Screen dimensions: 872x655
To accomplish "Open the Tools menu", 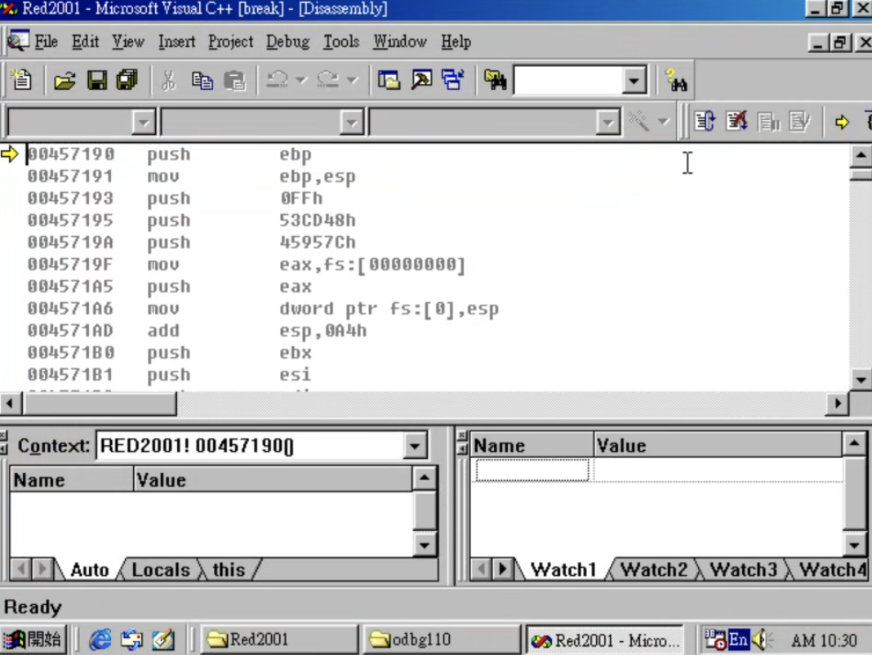I will [x=341, y=42].
